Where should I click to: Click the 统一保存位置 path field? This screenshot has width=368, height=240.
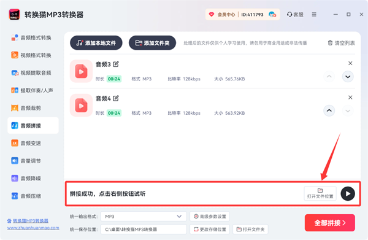[x=144, y=229]
